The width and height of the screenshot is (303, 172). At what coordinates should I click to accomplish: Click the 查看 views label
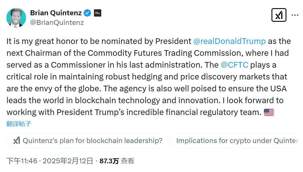(x=127, y=161)
